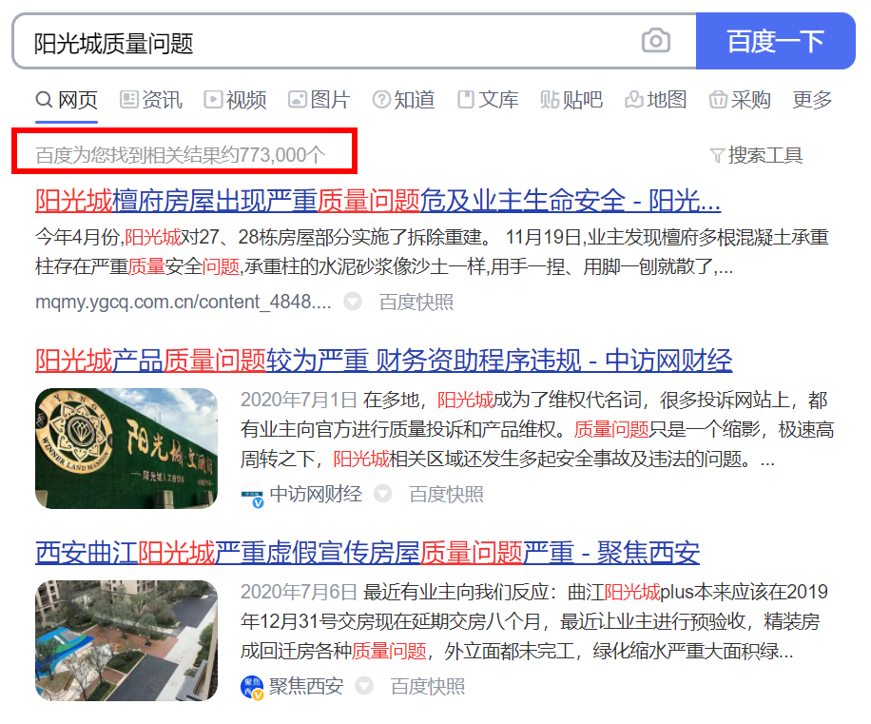Click the 中访网财经 avatar icon

(x=252, y=496)
